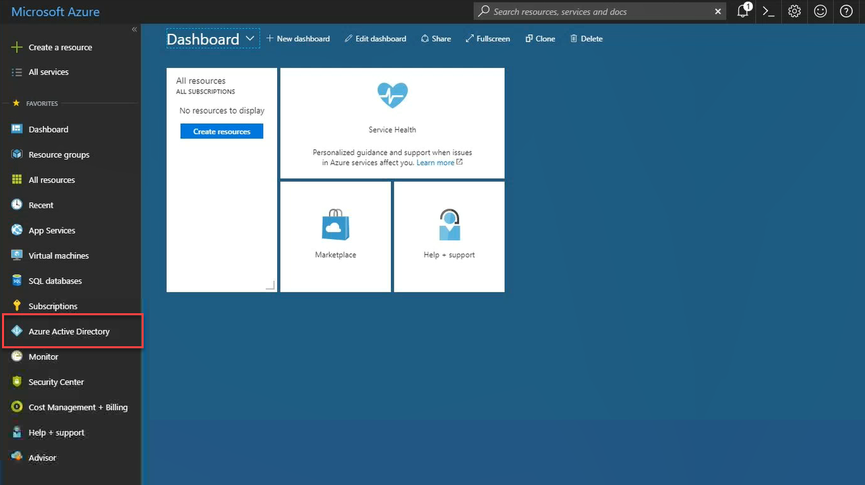Click the Security Center shield icon
The width and height of the screenshot is (865, 485).
(17, 382)
